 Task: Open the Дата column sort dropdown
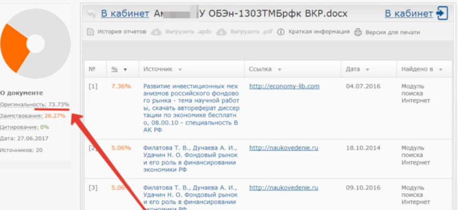369,69
